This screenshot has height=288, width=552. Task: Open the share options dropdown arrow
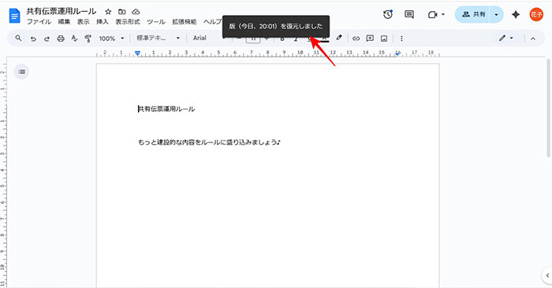(496, 14)
